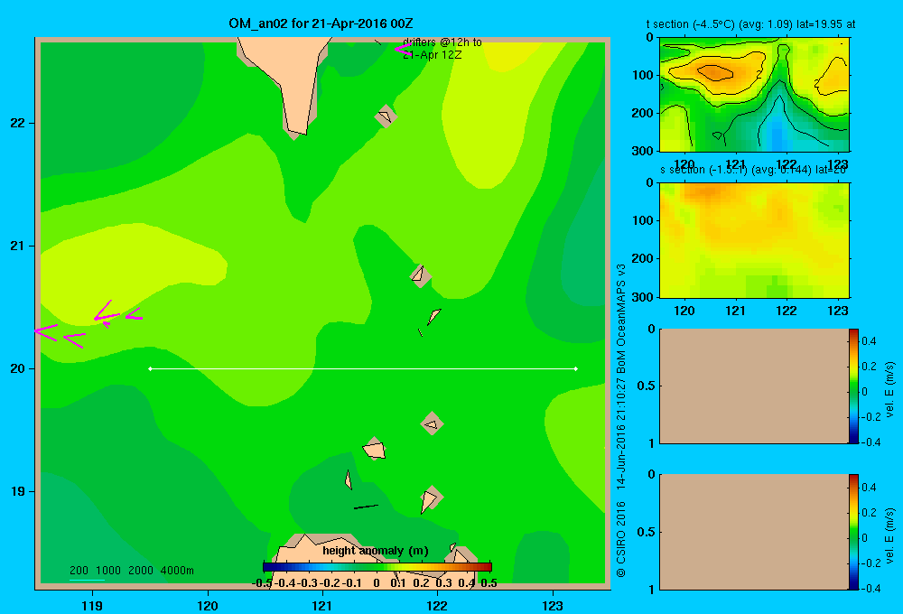Click the small island just north of 19.5°N
903x614 pixels.
click(432, 423)
